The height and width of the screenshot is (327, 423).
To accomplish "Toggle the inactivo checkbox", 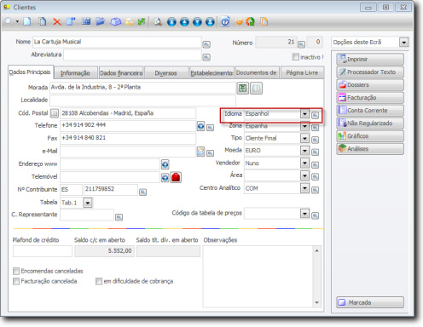I will point(295,57).
